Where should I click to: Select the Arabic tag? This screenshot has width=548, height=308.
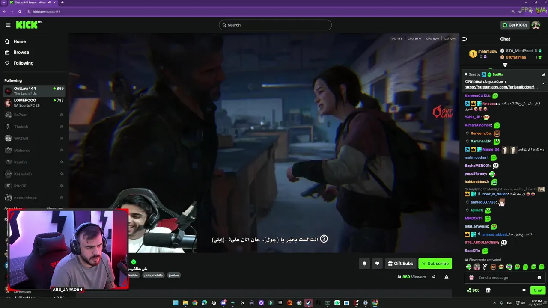[134, 275]
